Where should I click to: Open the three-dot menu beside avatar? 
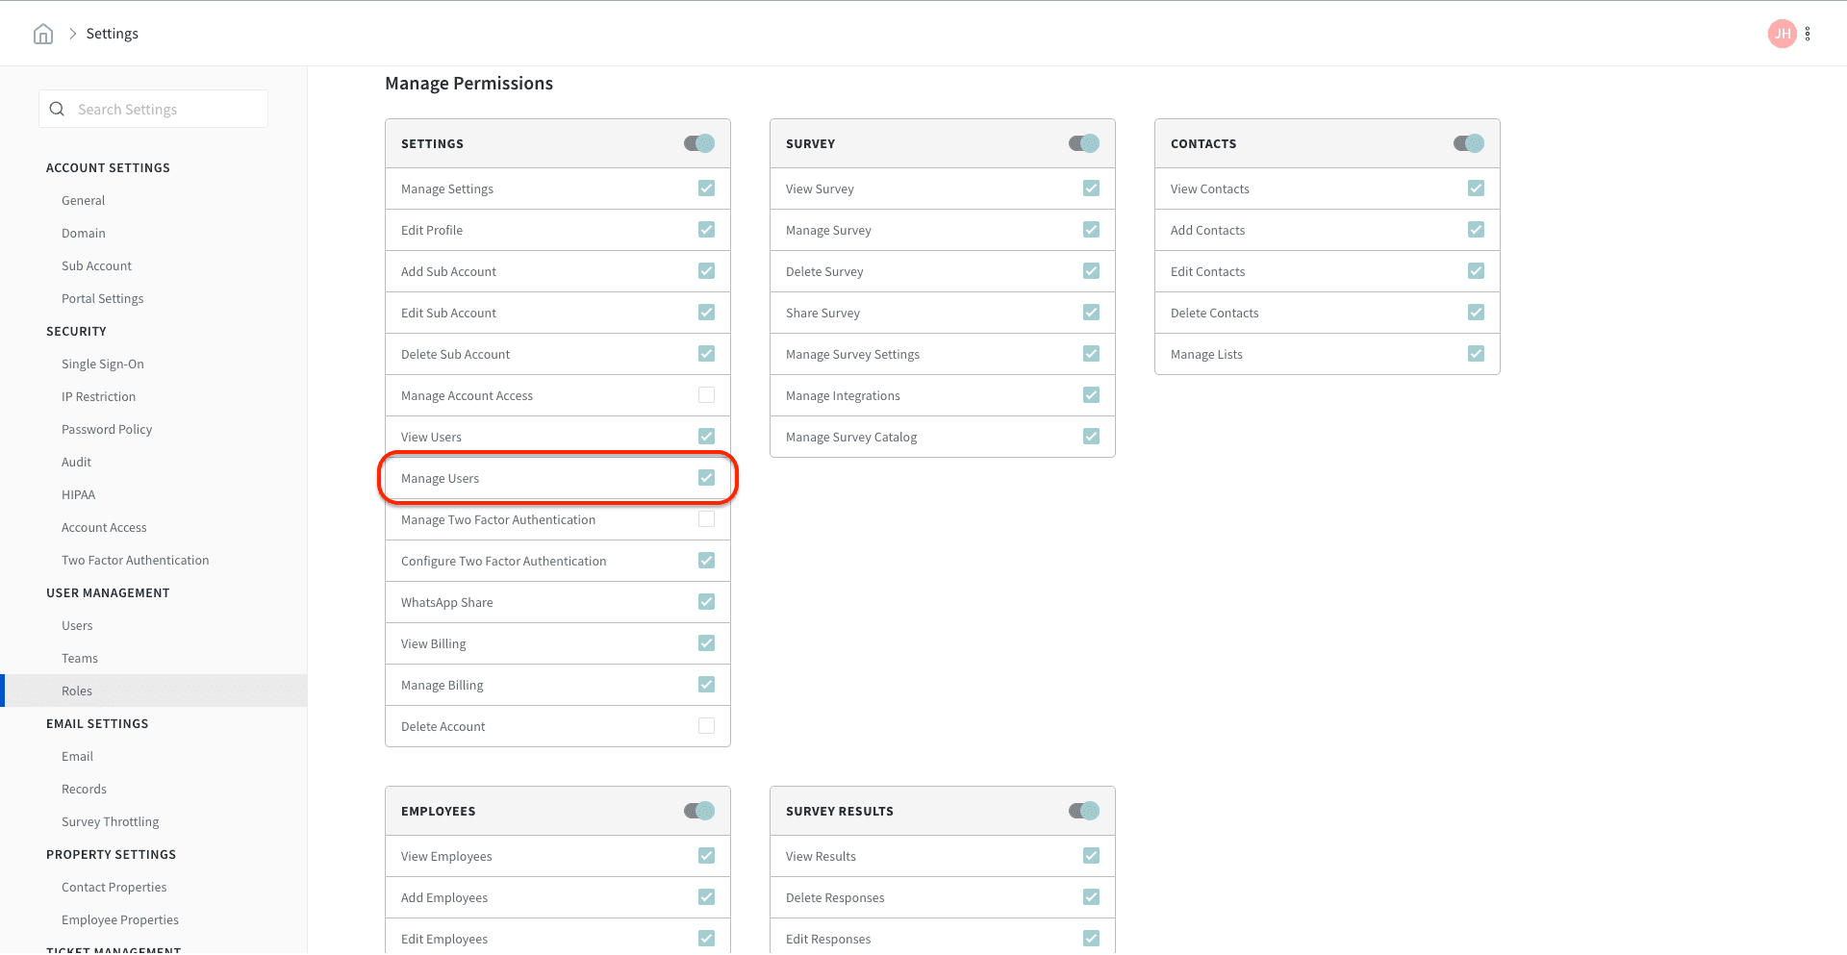[x=1808, y=34]
